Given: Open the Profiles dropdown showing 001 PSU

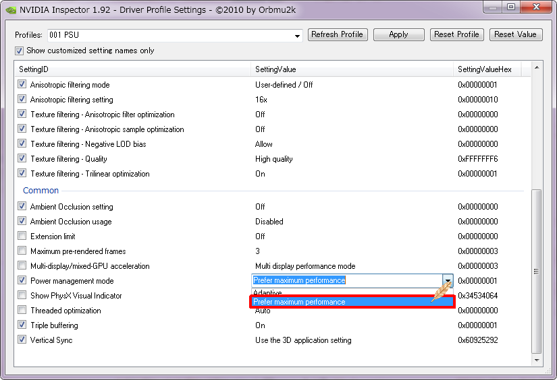Looking at the screenshot, I should coord(175,35).
